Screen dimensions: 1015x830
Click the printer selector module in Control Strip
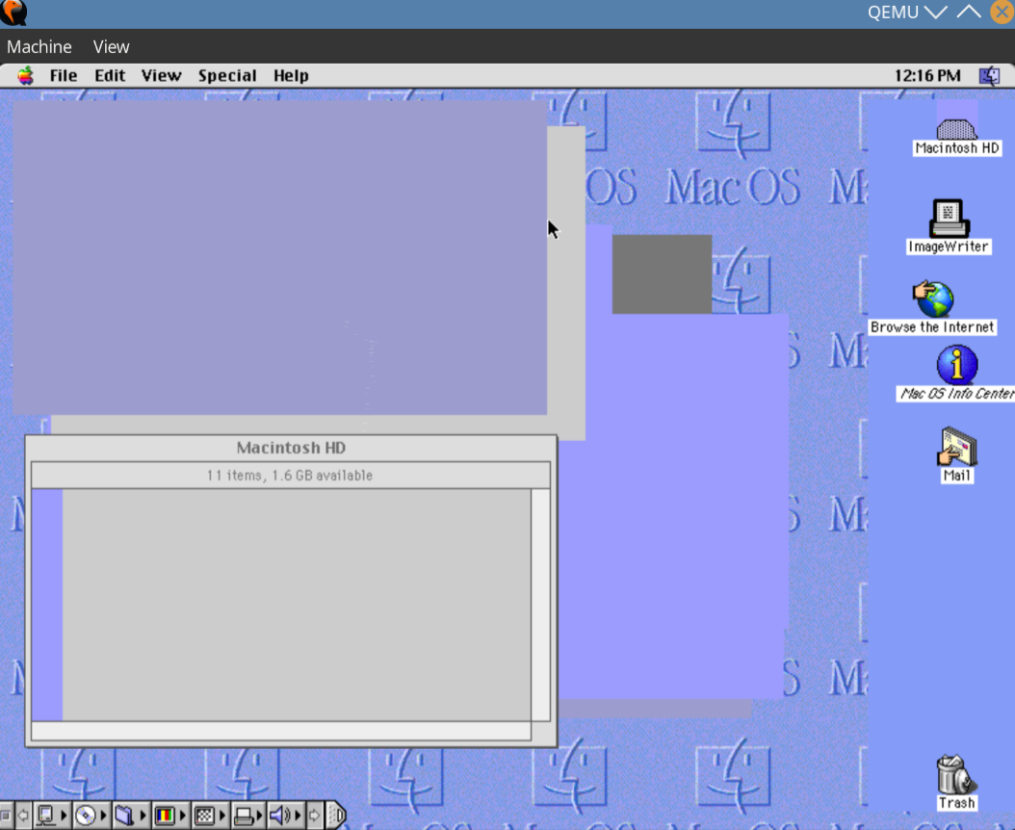(x=243, y=816)
